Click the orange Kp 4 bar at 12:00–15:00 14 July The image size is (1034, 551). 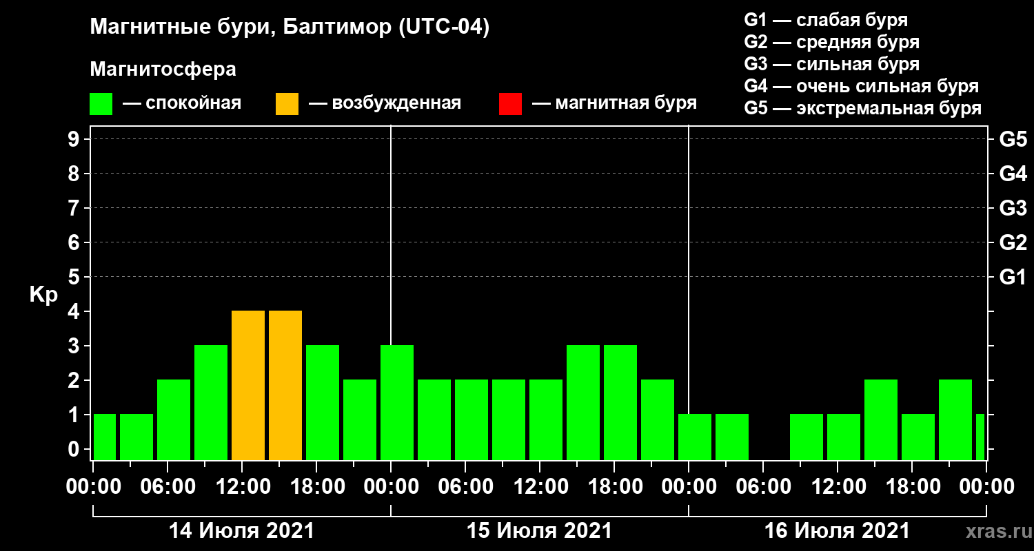(248, 386)
